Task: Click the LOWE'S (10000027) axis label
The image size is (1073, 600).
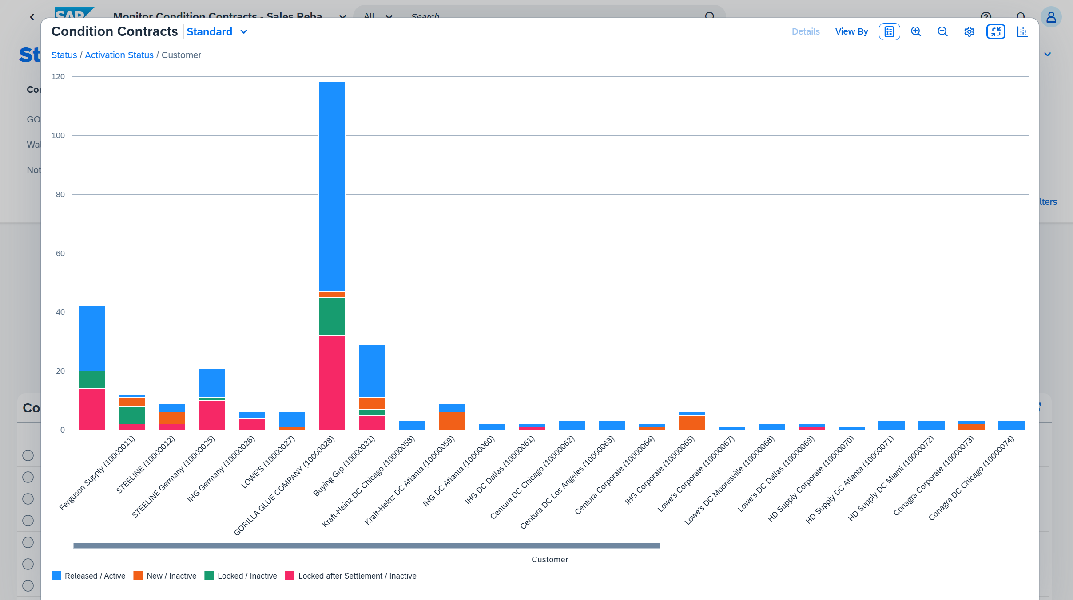Action: tap(268, 462)
